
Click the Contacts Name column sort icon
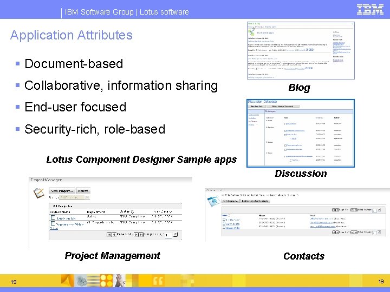(x=229, y=216)
